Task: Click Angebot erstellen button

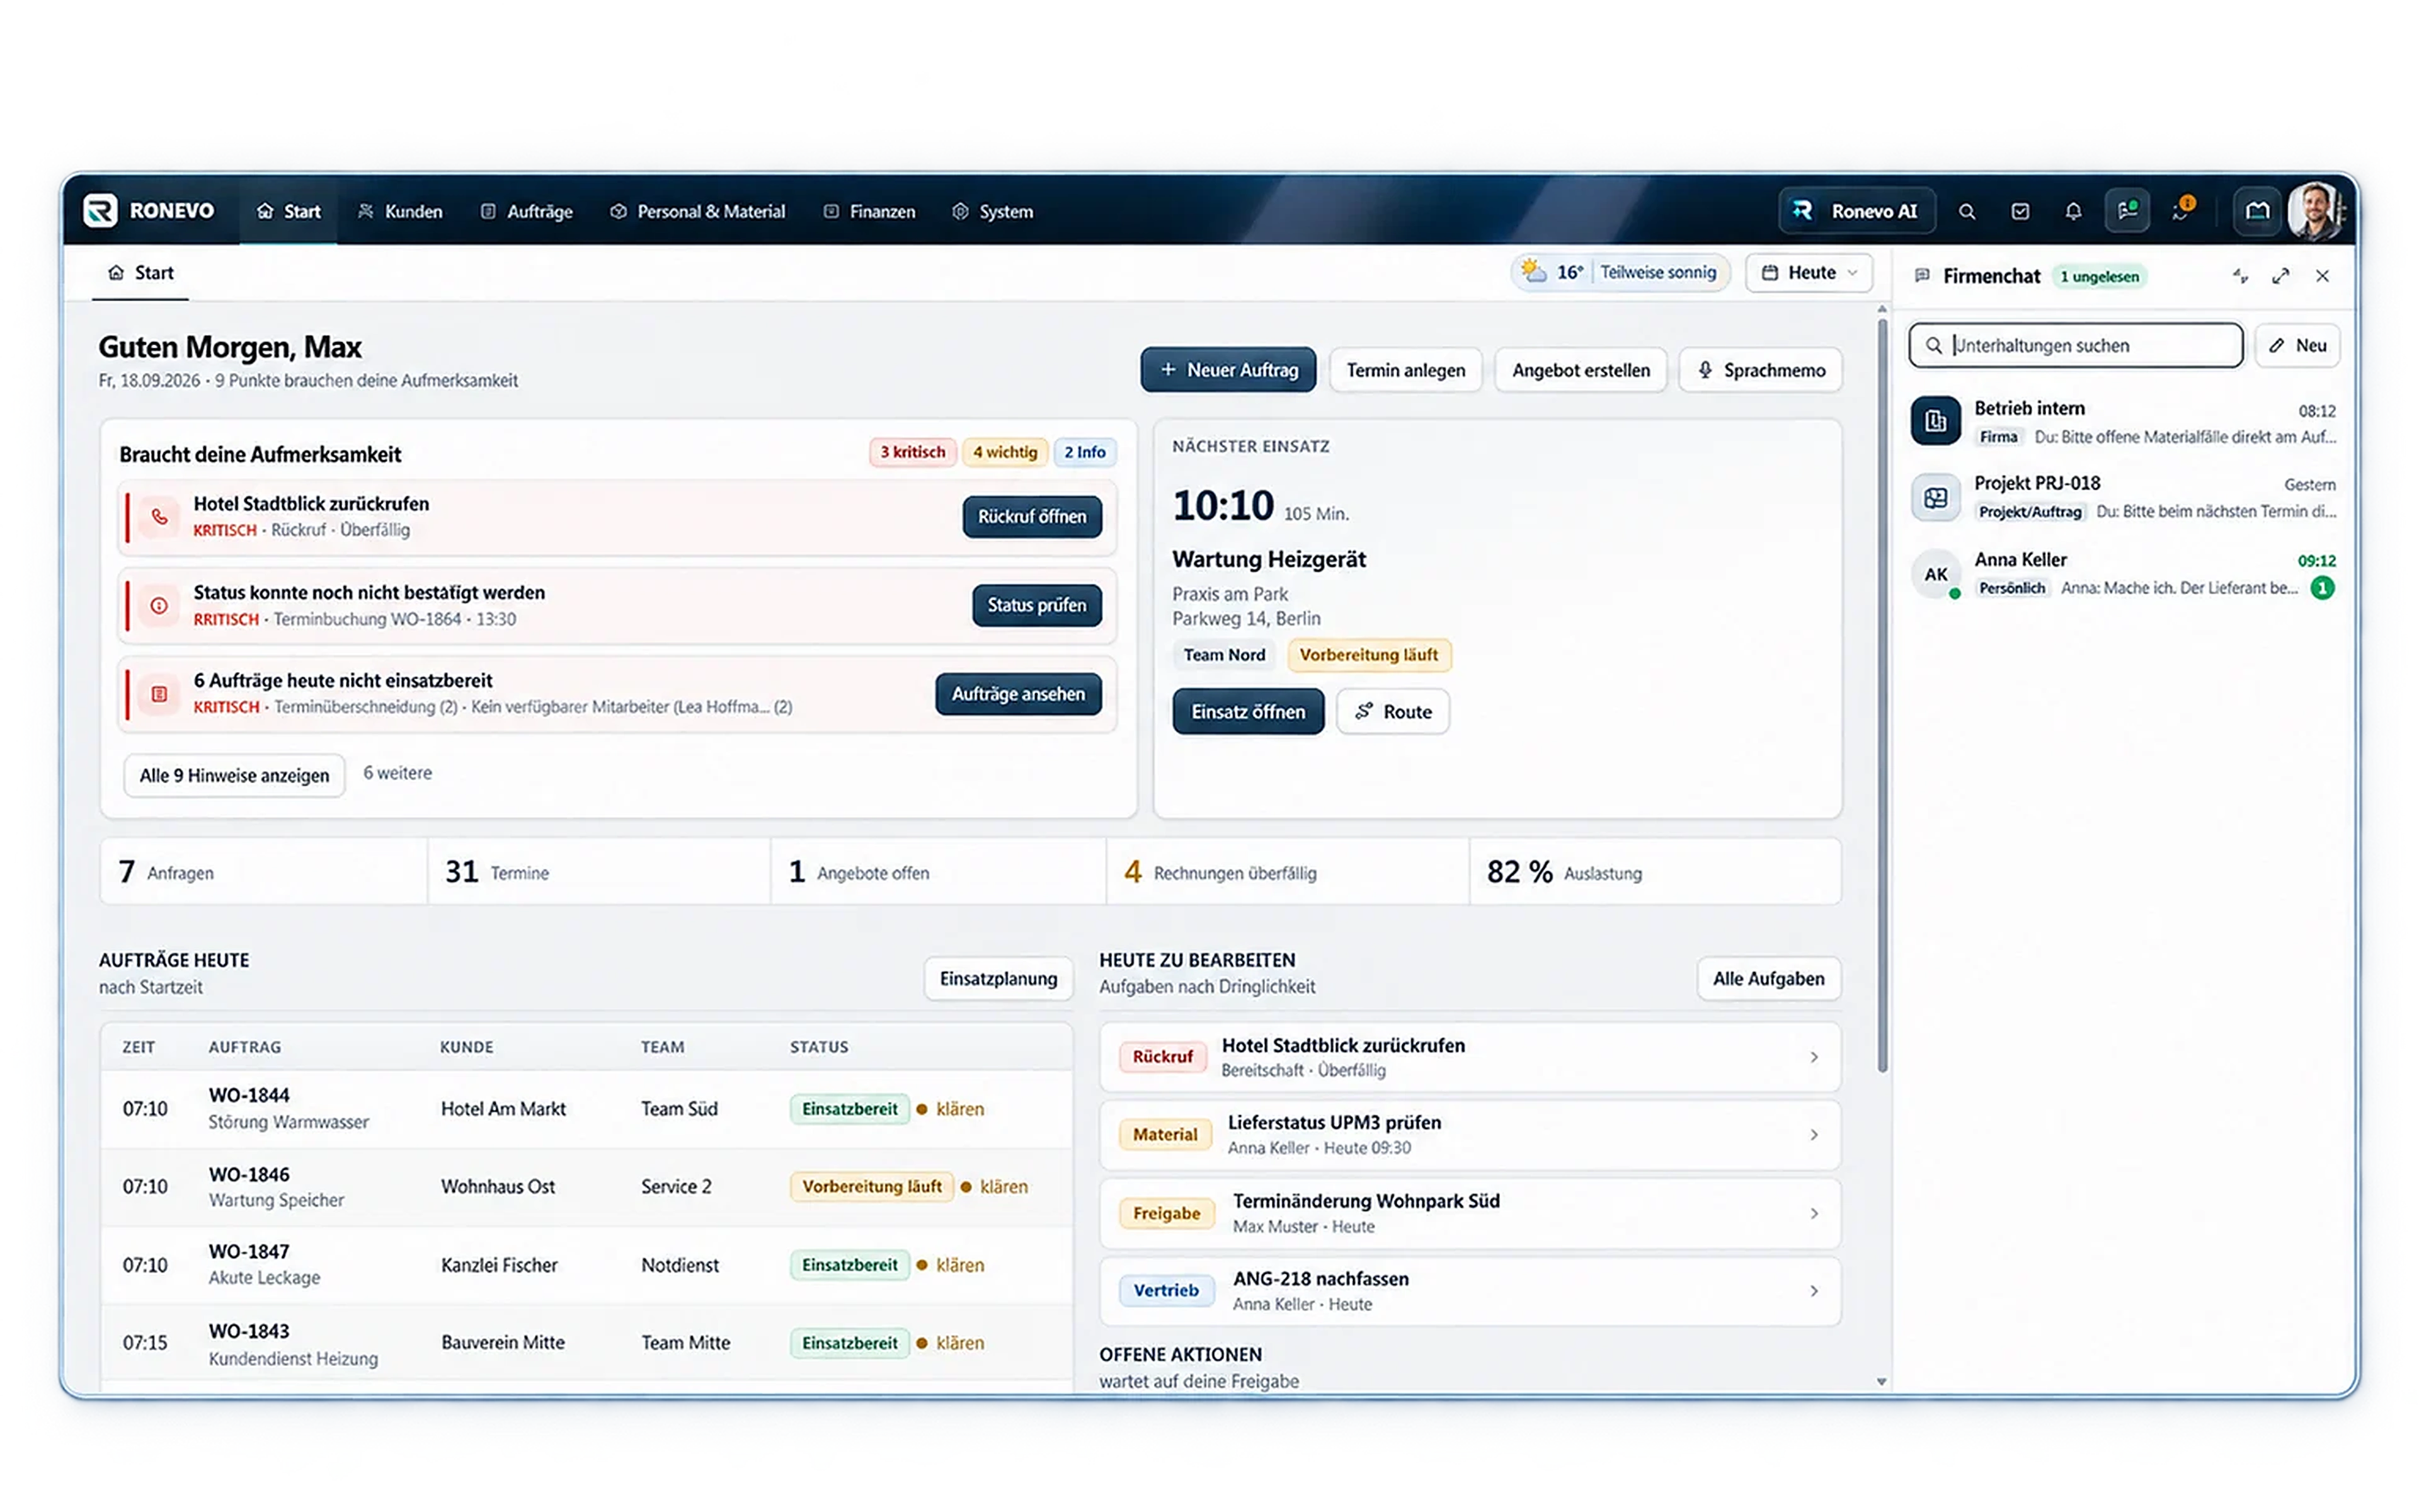Action: pos(1581,370)
